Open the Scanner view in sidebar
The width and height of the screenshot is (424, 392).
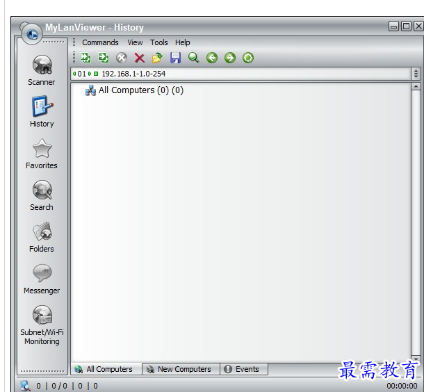click(42, 70)
